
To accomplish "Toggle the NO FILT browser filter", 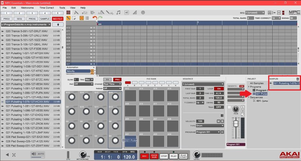I will (x=57, y=18).
